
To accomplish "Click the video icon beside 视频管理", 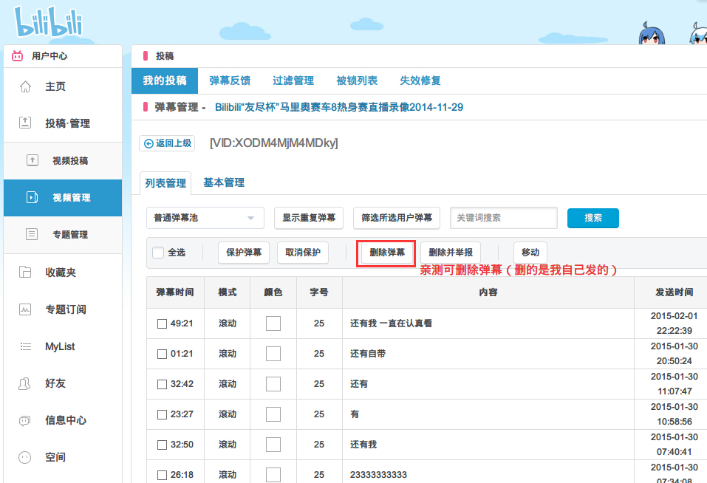I will coord(32,197).
